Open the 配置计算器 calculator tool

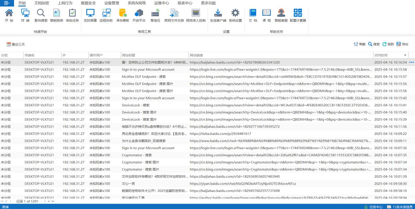click(x=298, y=15)
